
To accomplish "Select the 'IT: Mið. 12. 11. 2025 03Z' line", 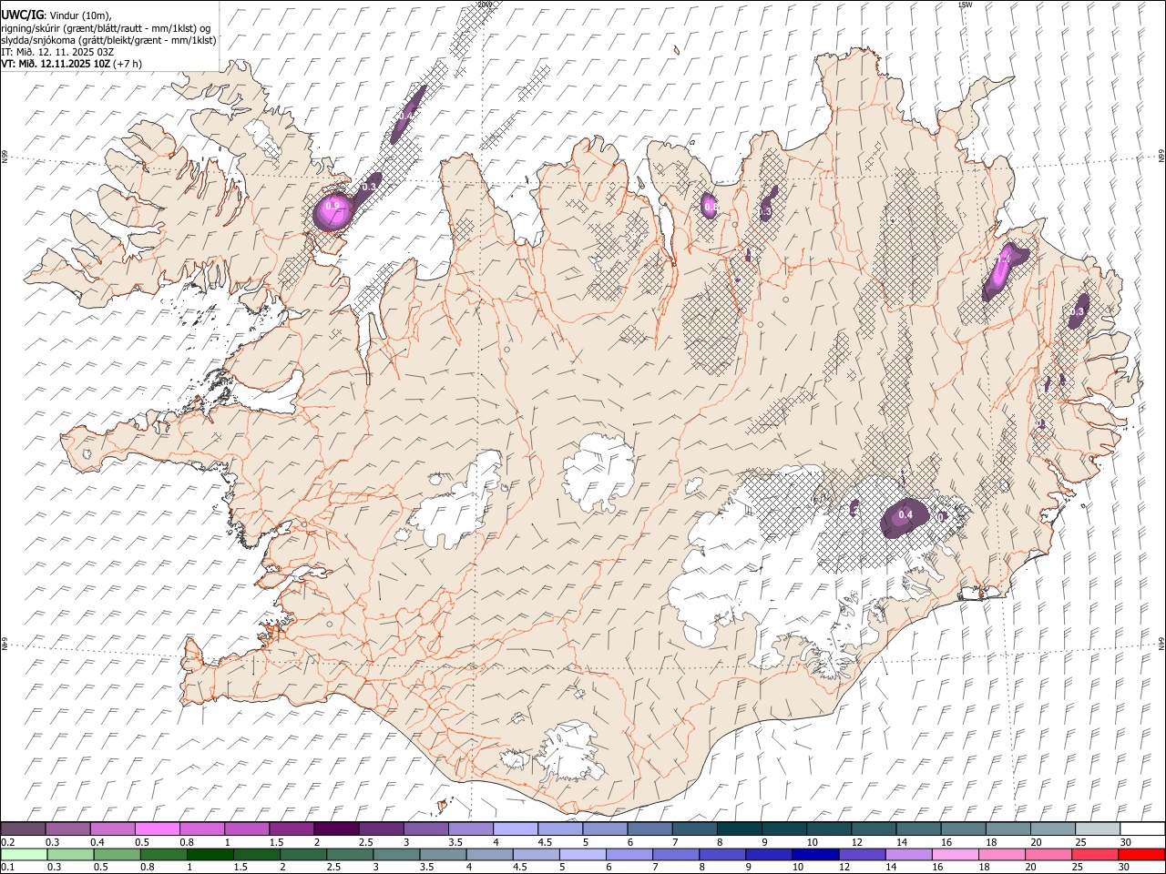I will click(x=57, y=51).
